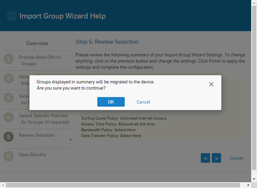Go back using the previous arrow button
This screenshot has height=188, width=257.
pyautogui.click(x=205, y=158)
